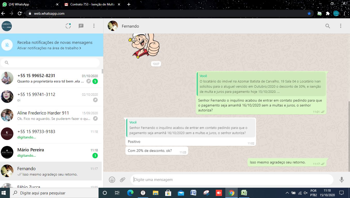Open Excel from the Windows taskbar

coord(244,193)
